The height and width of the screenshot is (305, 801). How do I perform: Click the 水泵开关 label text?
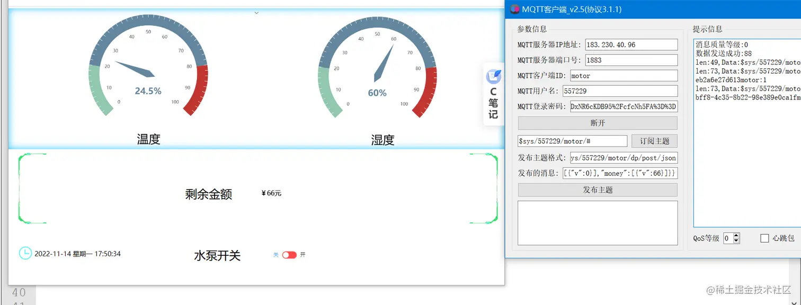point(217,256)
